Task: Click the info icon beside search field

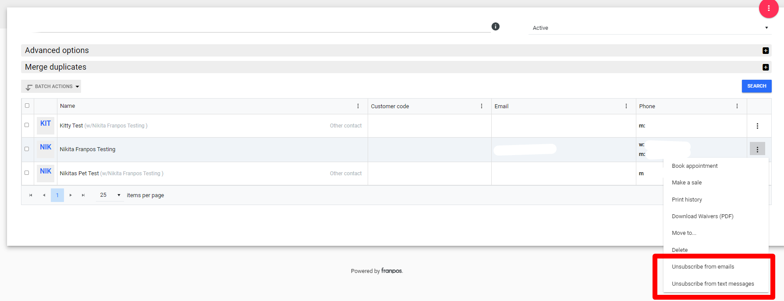Action: [x=496, y=26]
